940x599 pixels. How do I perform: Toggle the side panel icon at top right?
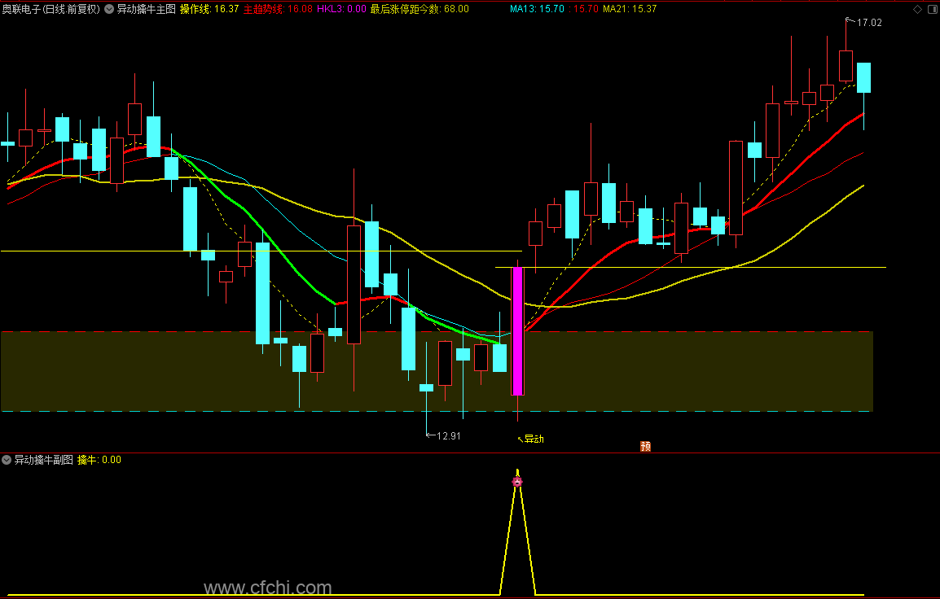pyautogui.click(x=932, y=9)
